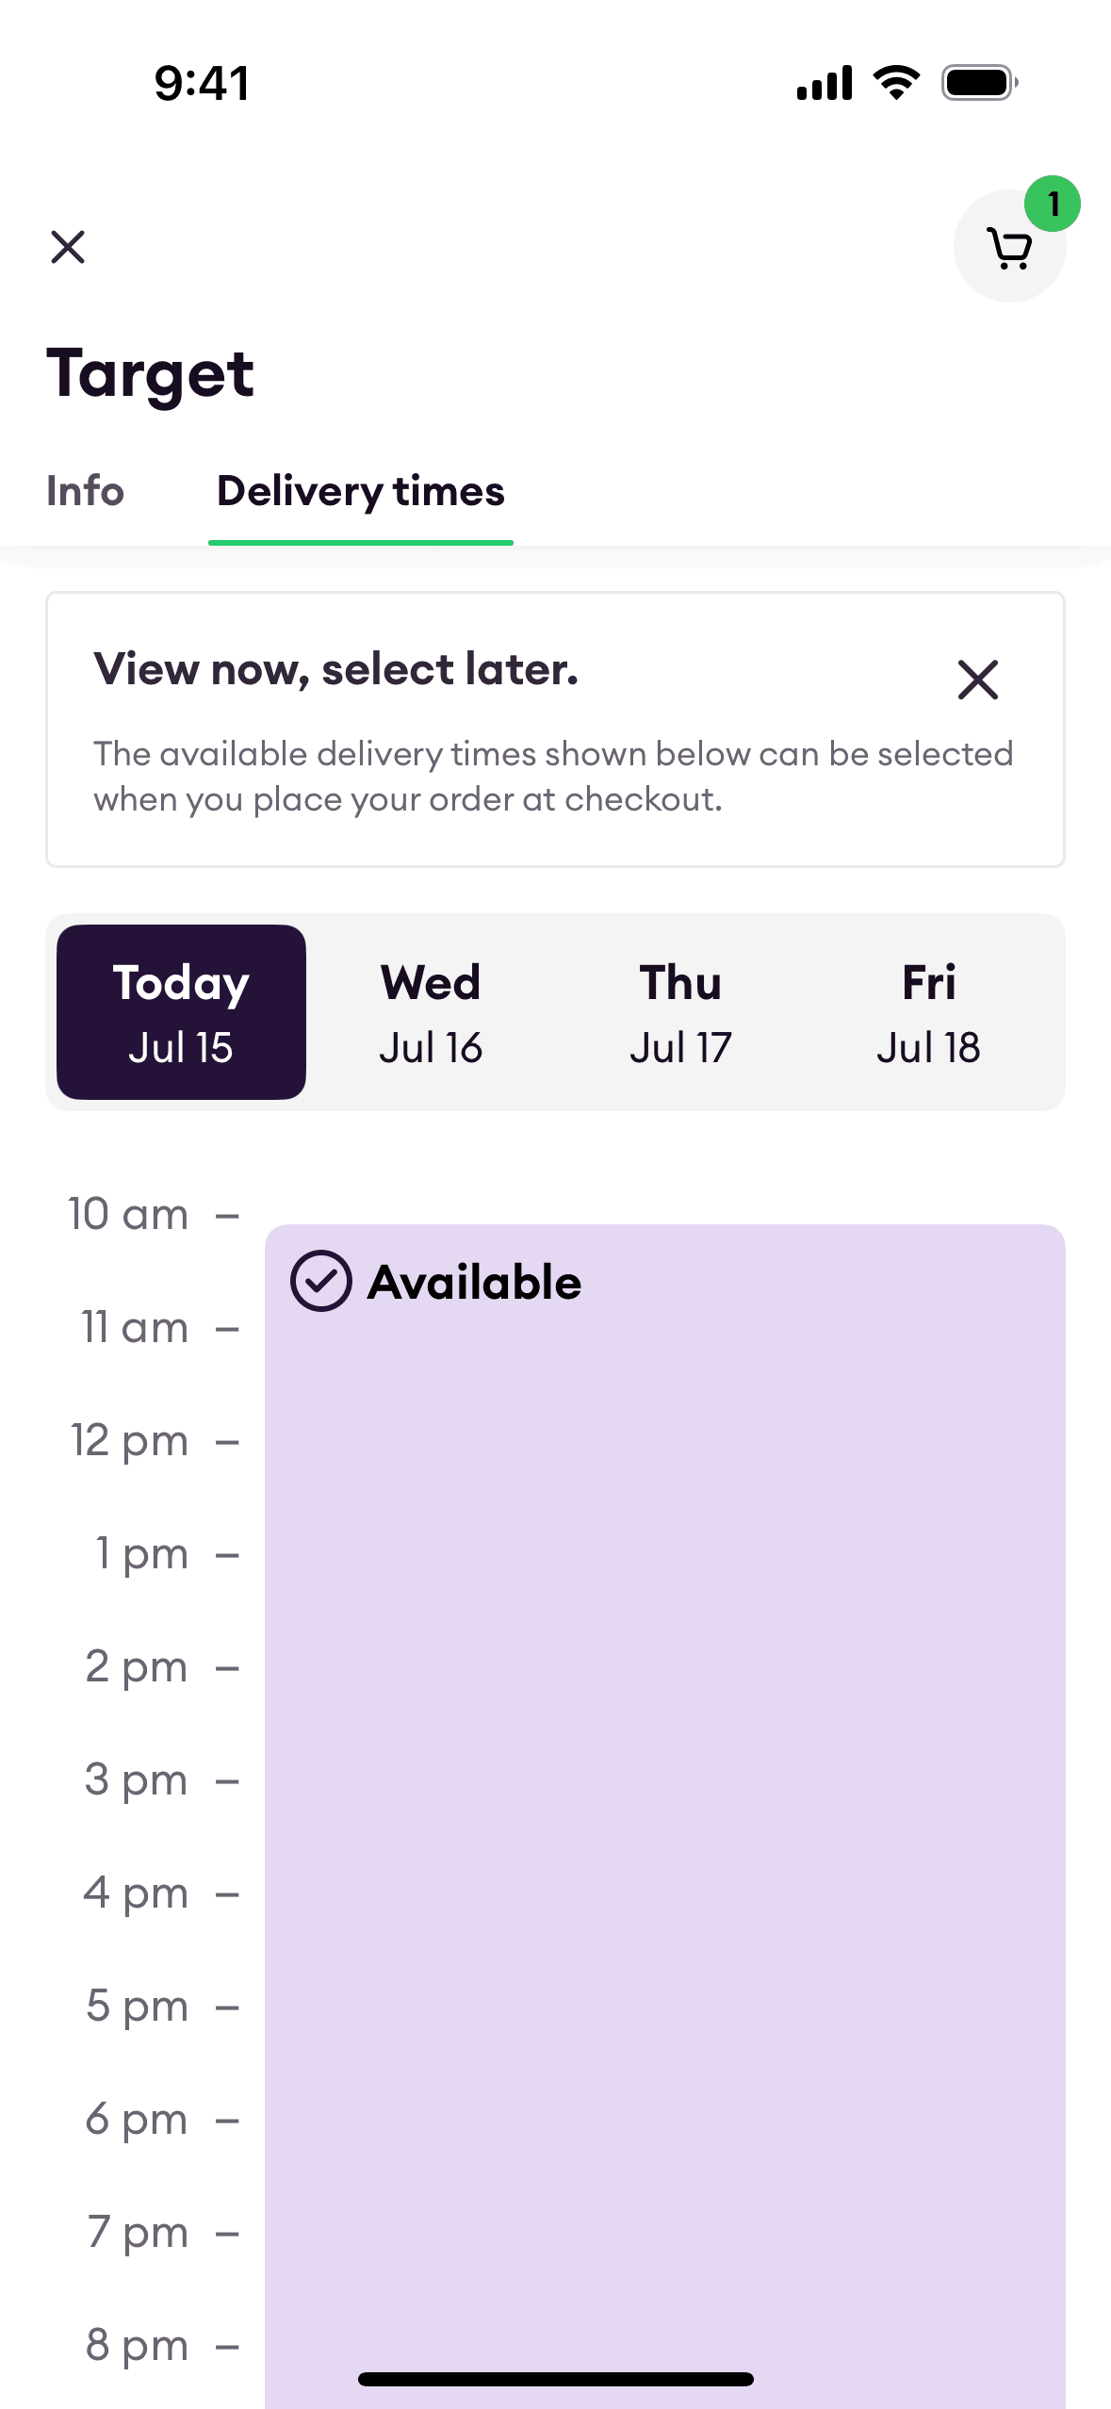Click the cart badge showing 1 item
The height and width of the screenshot is (2409, 1111).
tap(1053, 203)
